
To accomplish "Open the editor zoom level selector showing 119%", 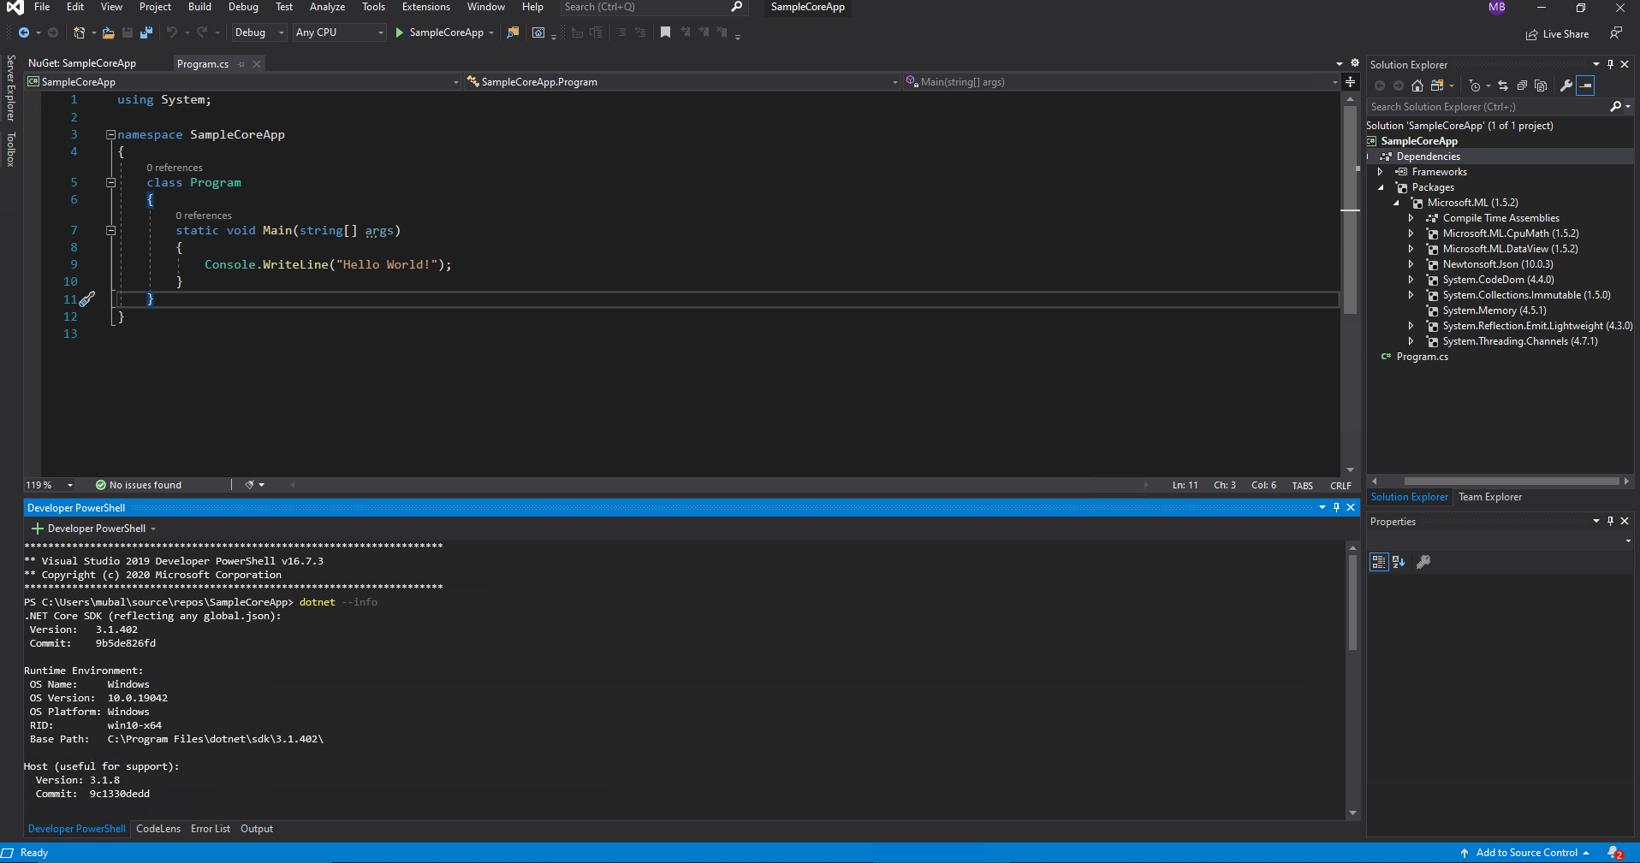I will [48, 484].
